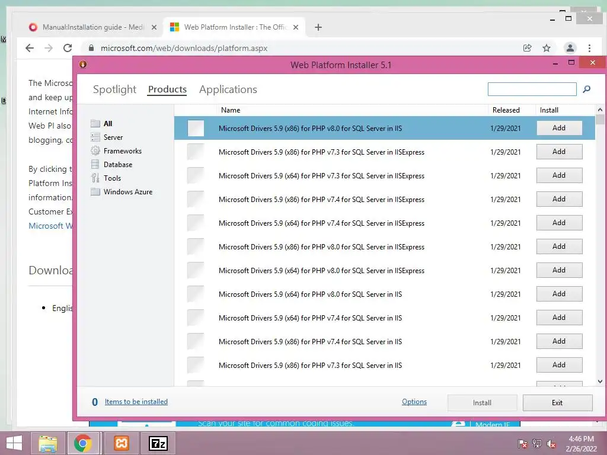The height and width of the screenshot is (455, 607).
Task: Select the PHP v7.3 (x64) IISExpress row name
Action: click(x=321, y=175)
